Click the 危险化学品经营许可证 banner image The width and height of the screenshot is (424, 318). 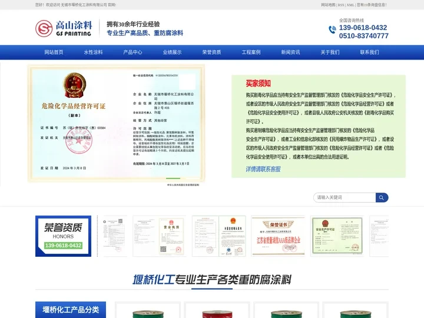(116, 123)
